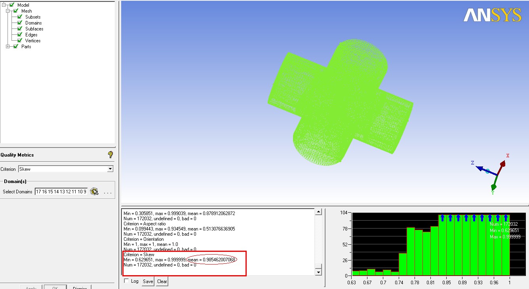Click the scroll down arrow of message log
Screen dimensions: 529x289
pos(318,272)
